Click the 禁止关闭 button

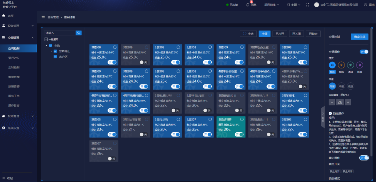coord(348,171)
